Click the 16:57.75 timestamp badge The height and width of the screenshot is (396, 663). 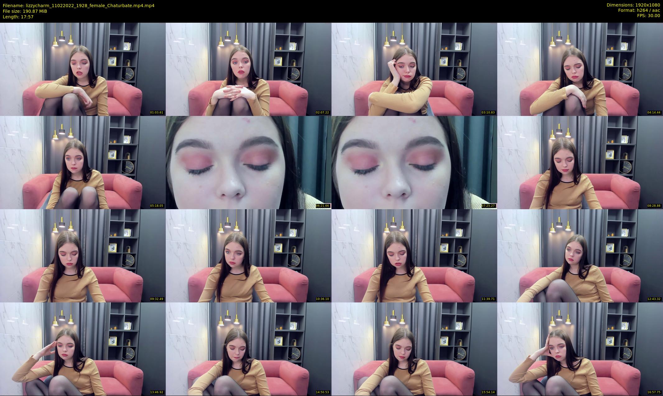[654, 392]
